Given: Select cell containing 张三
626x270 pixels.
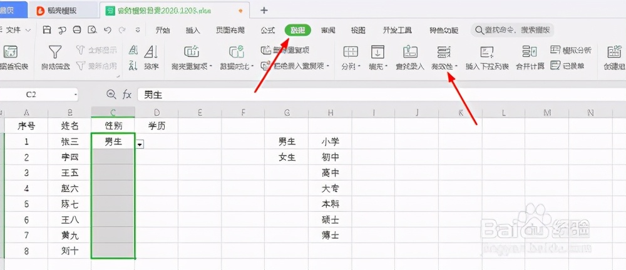Looking at the screenshot, I should coord(70,142).
